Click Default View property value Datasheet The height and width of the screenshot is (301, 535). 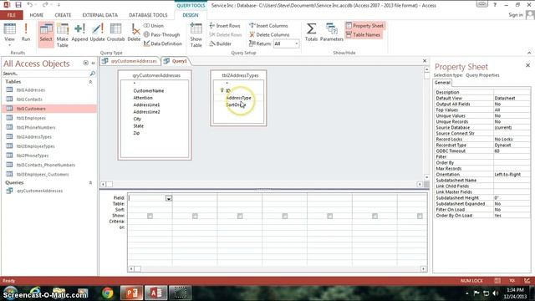click(x=512, y=98)
